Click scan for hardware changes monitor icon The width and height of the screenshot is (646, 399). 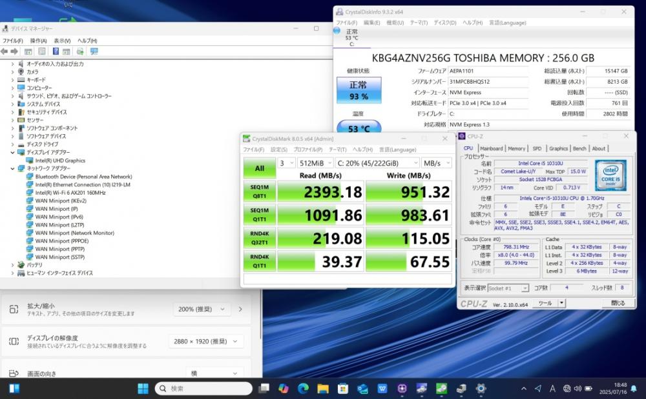coord(94,52)
